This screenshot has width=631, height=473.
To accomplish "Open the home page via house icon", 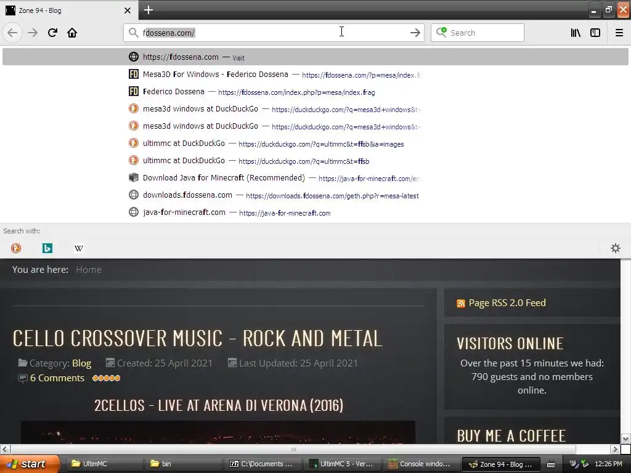I will [72, 33].
